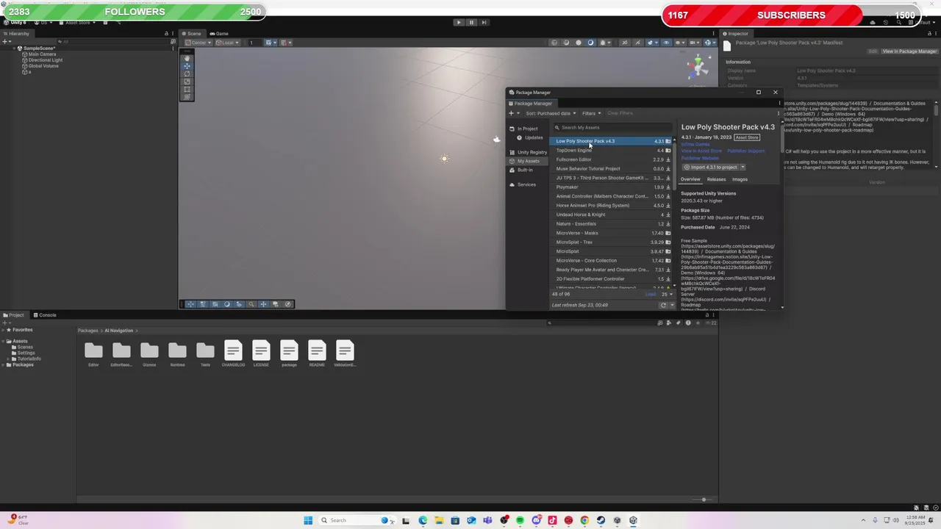Select Main Camera in Hierarchy
This screenshot has height=529, width=941.
[x=42, y=54]
